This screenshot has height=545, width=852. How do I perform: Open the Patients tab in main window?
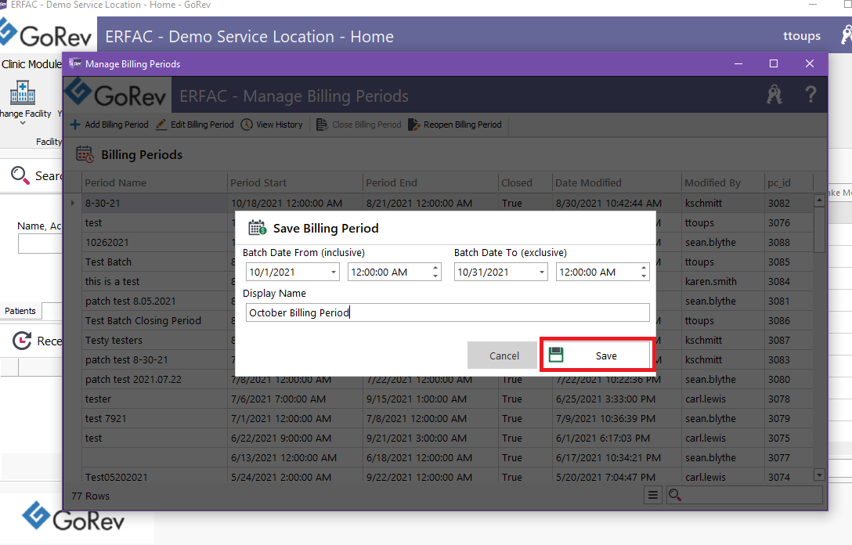click(20, 311)
